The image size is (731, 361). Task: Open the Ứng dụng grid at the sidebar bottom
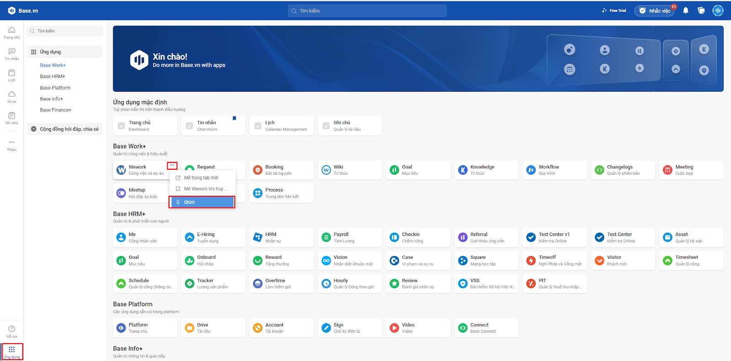[x=12, y=352]
